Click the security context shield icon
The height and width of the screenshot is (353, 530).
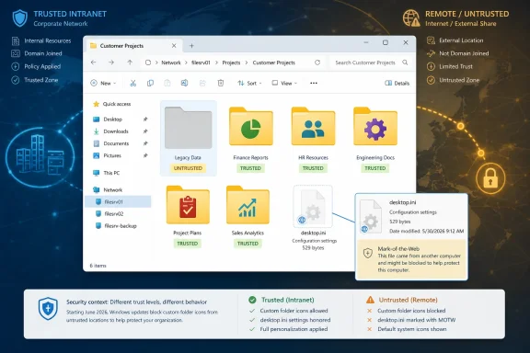[48, 308]
